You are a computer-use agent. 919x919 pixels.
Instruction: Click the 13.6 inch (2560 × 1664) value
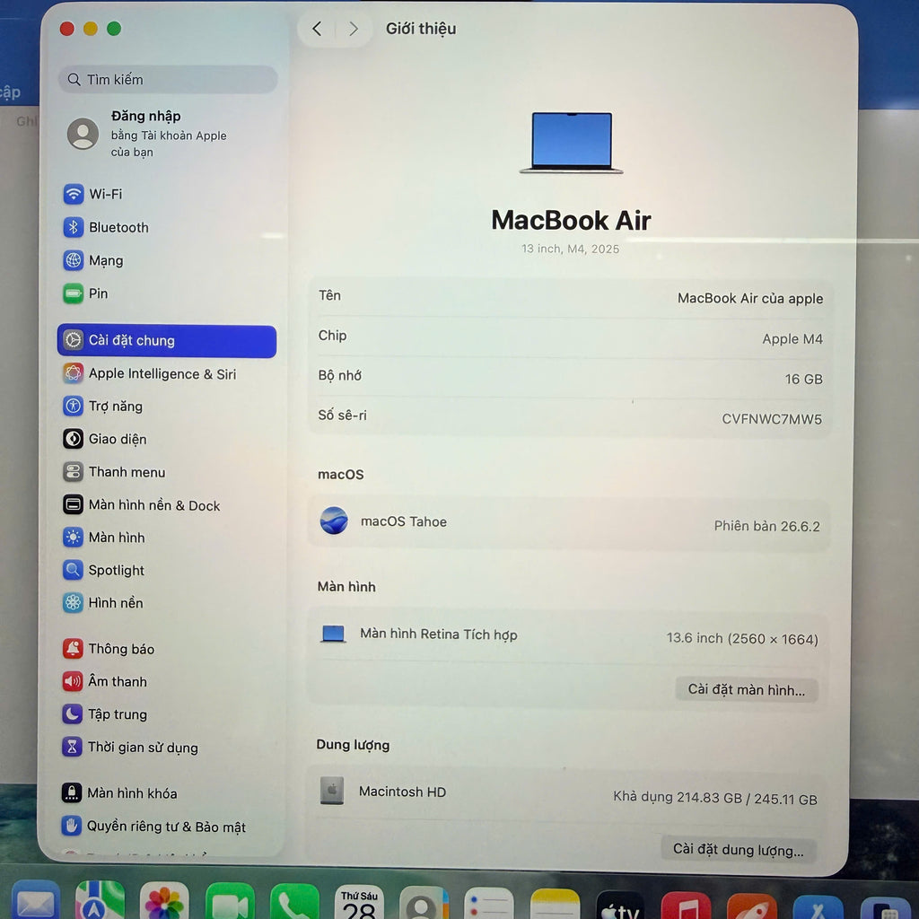(x=742, y=639)
